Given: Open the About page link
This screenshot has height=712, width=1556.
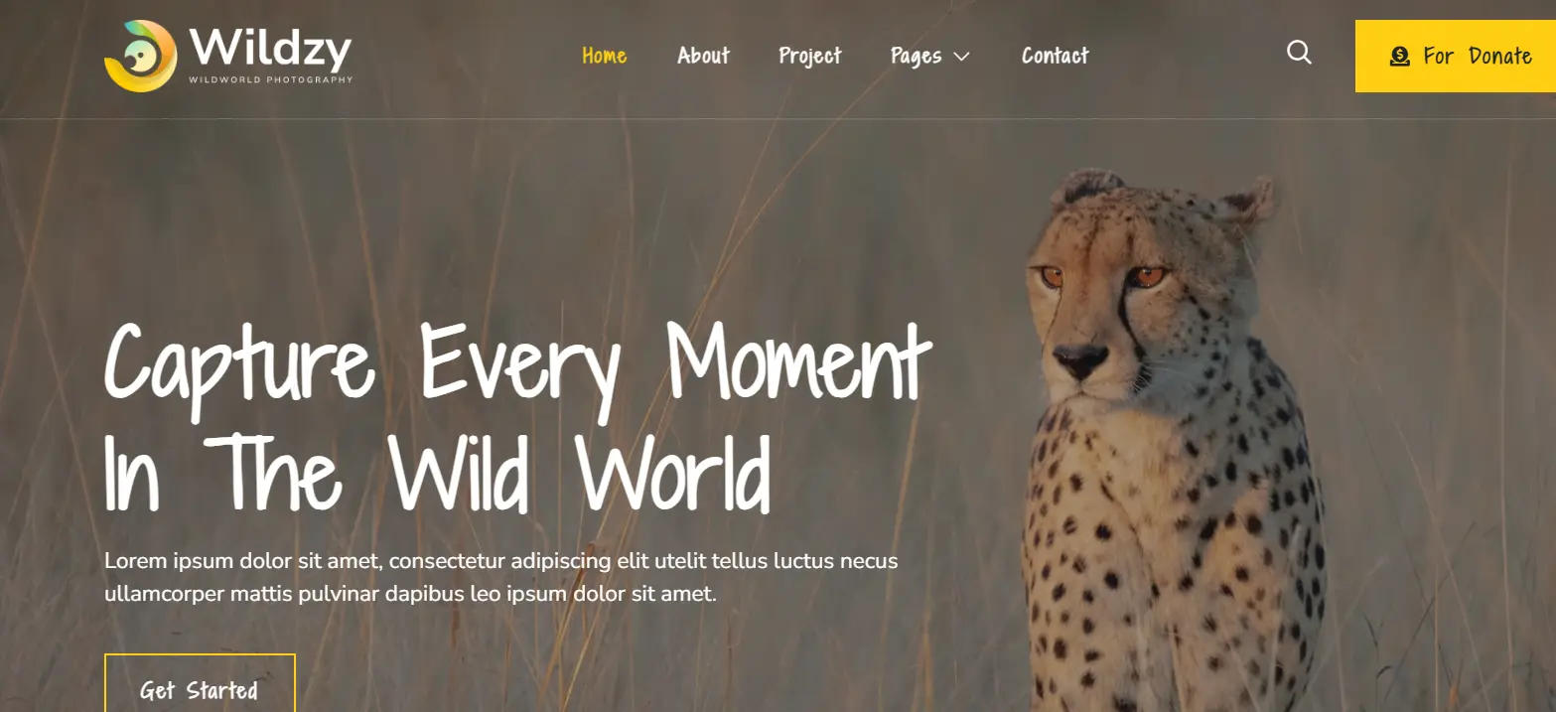Looking at the screenshot, I should coord(703,56).
